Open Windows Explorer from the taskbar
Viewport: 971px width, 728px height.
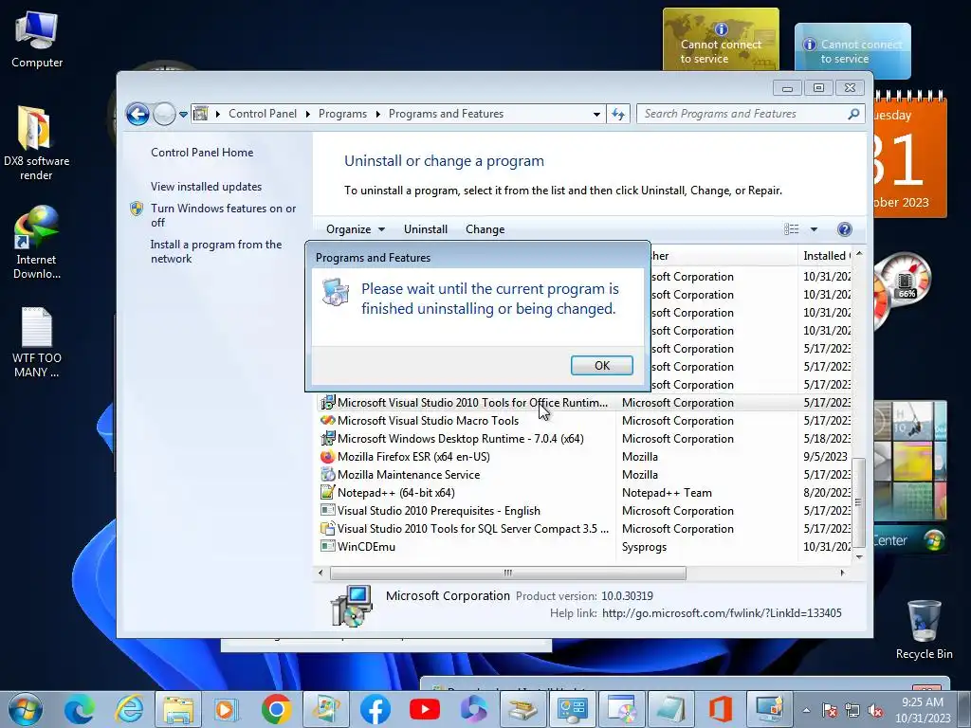coord(177,709)
